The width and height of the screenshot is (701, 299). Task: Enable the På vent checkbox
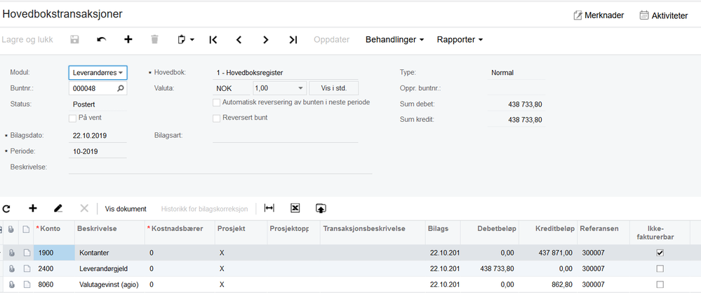pos(73,118)
